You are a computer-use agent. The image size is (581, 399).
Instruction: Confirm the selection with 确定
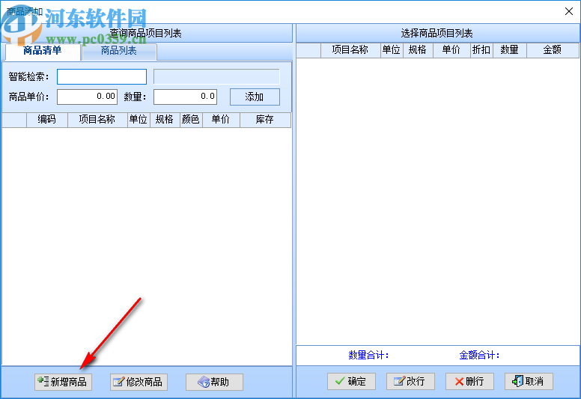pyautogui.click(x=351, y=381)
